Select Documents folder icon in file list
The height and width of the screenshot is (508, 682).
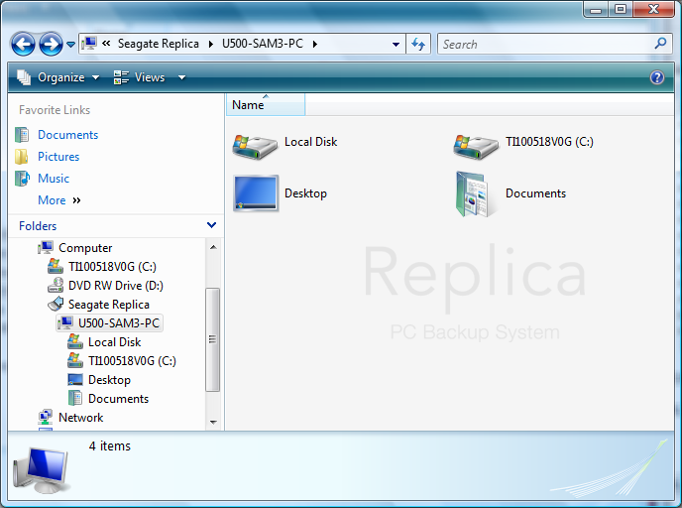point(473,194)
